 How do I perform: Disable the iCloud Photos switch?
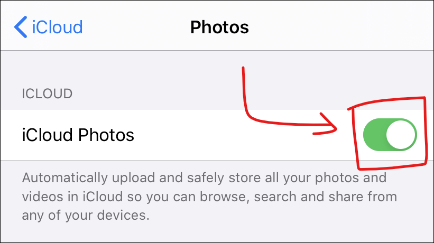[x=390, y=135]
